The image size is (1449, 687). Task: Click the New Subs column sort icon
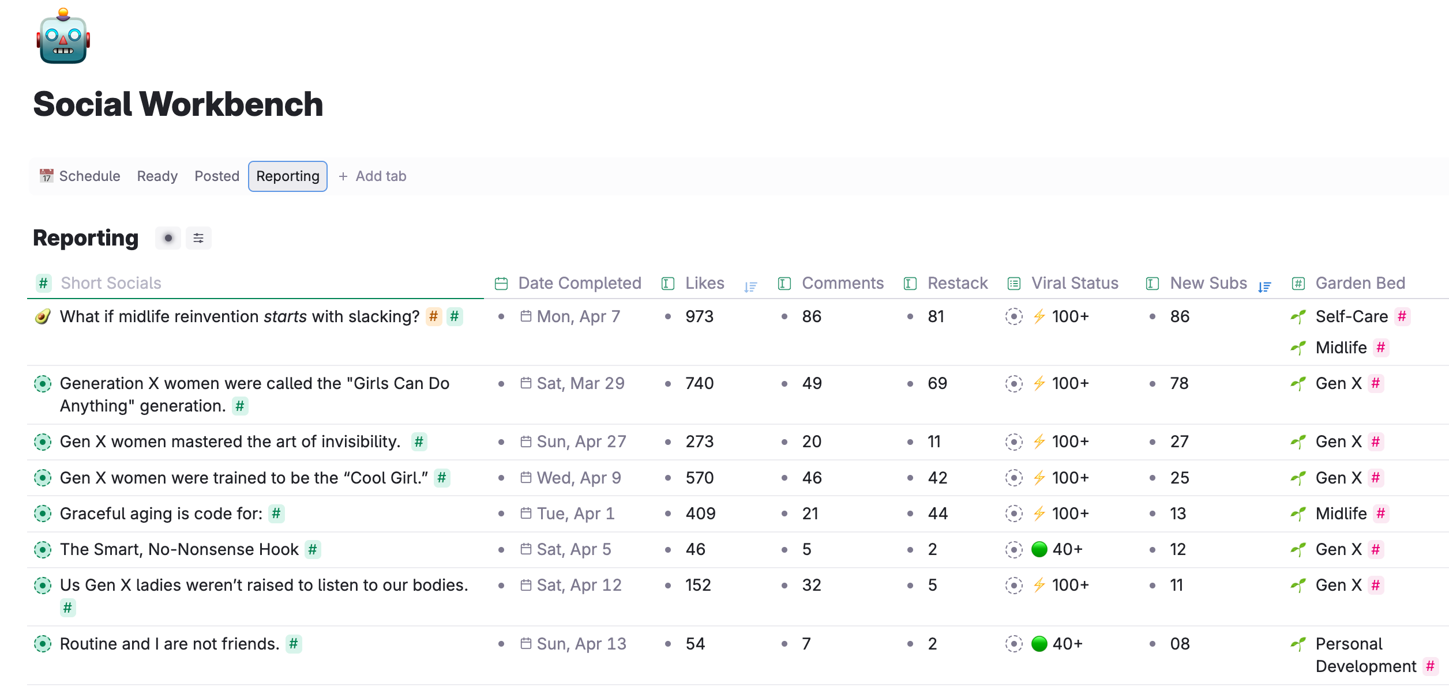1264,286
